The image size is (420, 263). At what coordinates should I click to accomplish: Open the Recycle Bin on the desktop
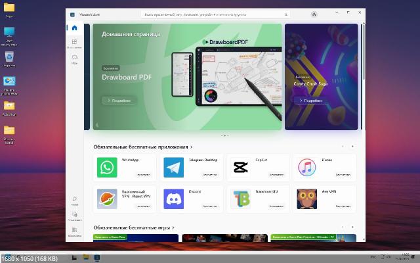(10, 59)
